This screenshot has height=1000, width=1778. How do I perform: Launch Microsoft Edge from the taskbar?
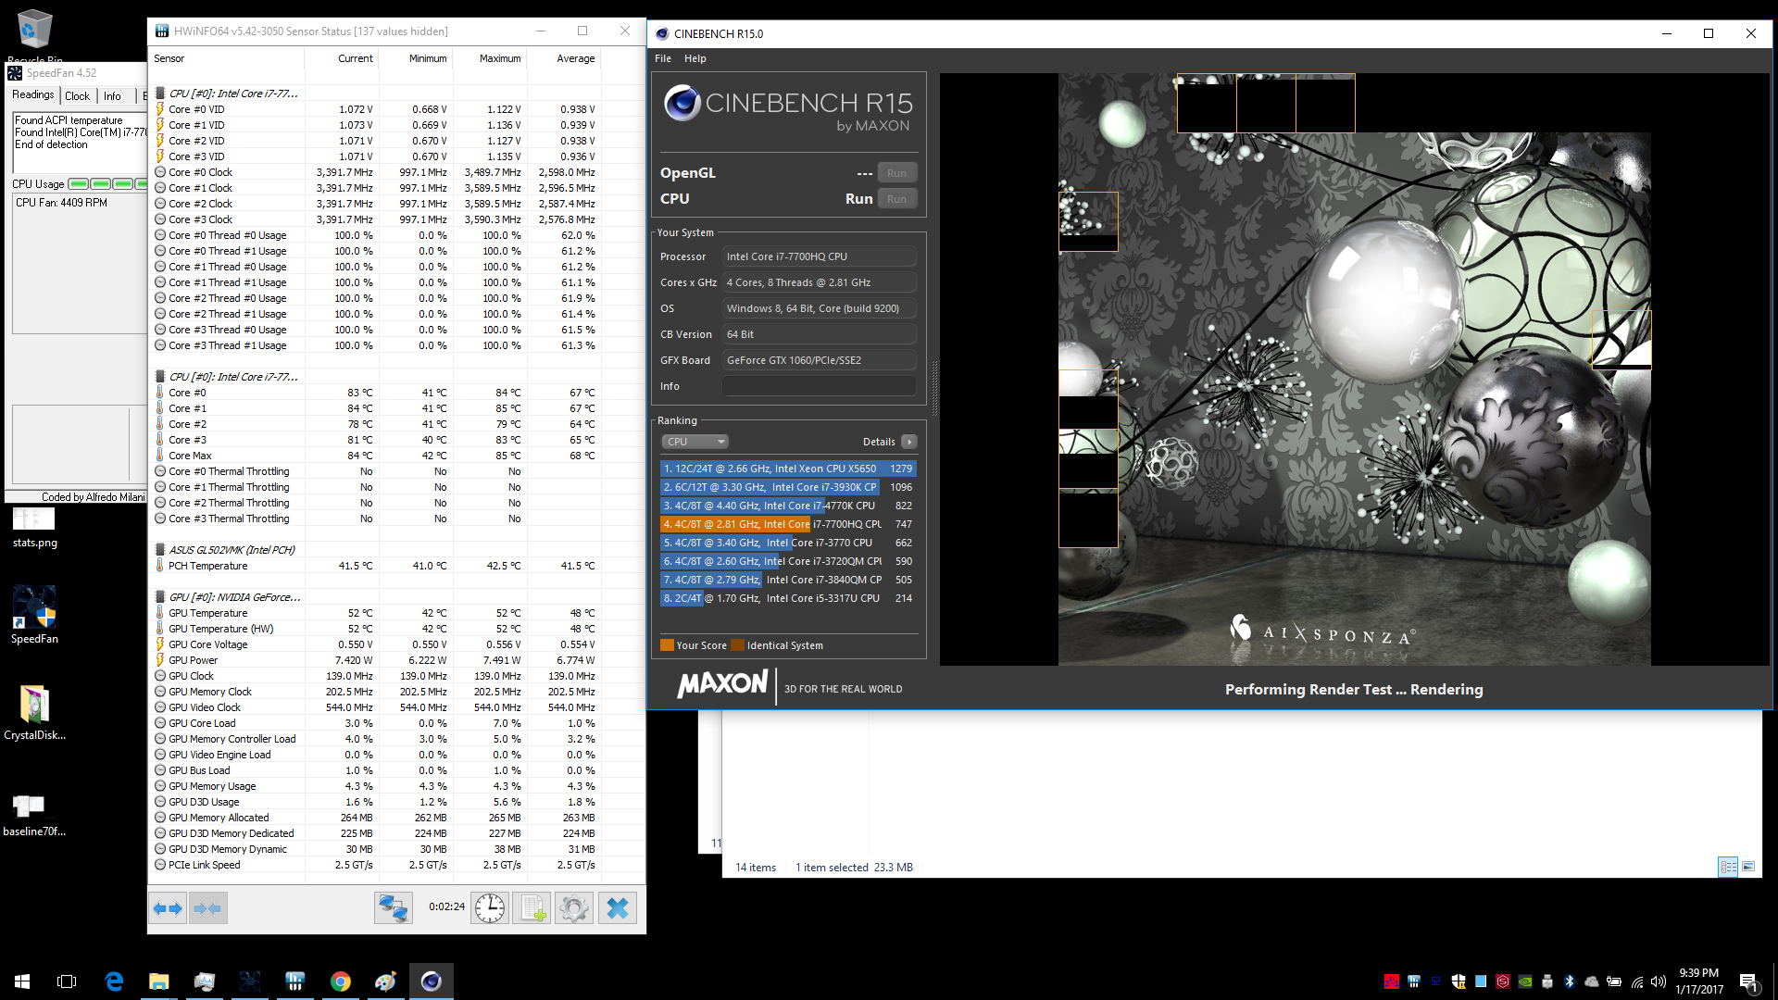click(114, 981)
